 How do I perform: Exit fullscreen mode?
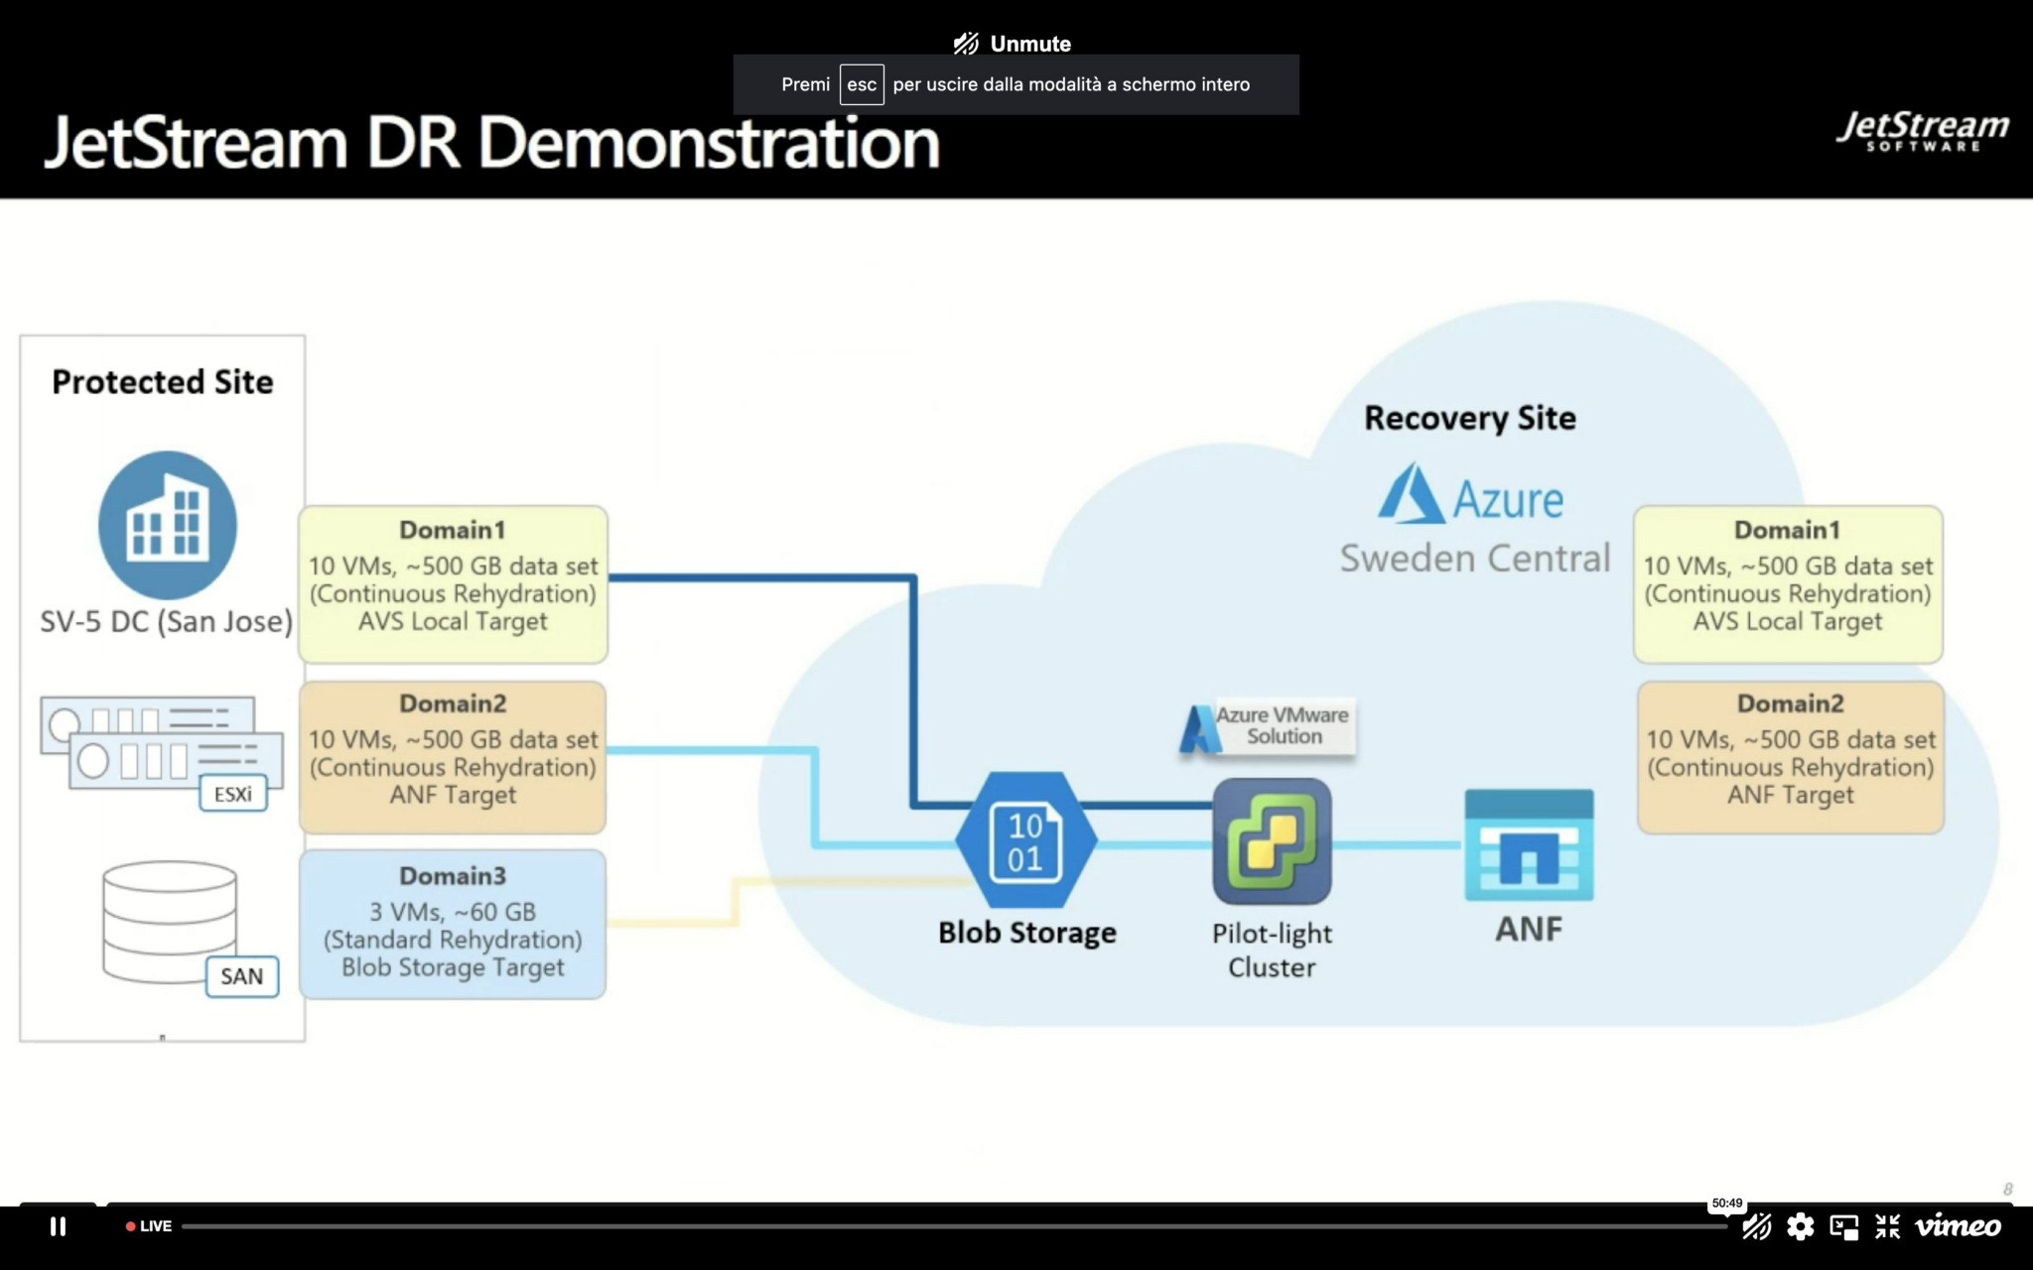tap(1887, 1226)
